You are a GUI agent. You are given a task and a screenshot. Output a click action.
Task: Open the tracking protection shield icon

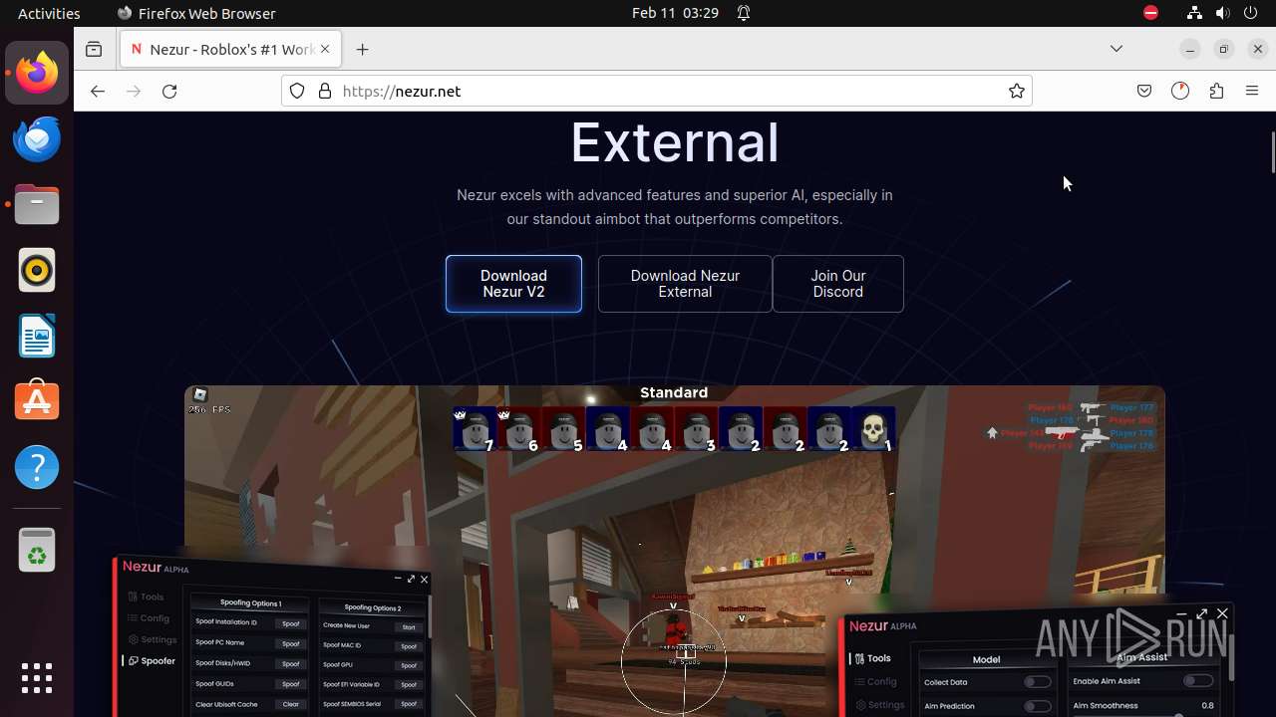pyautogui.click(x=297, y=91)
